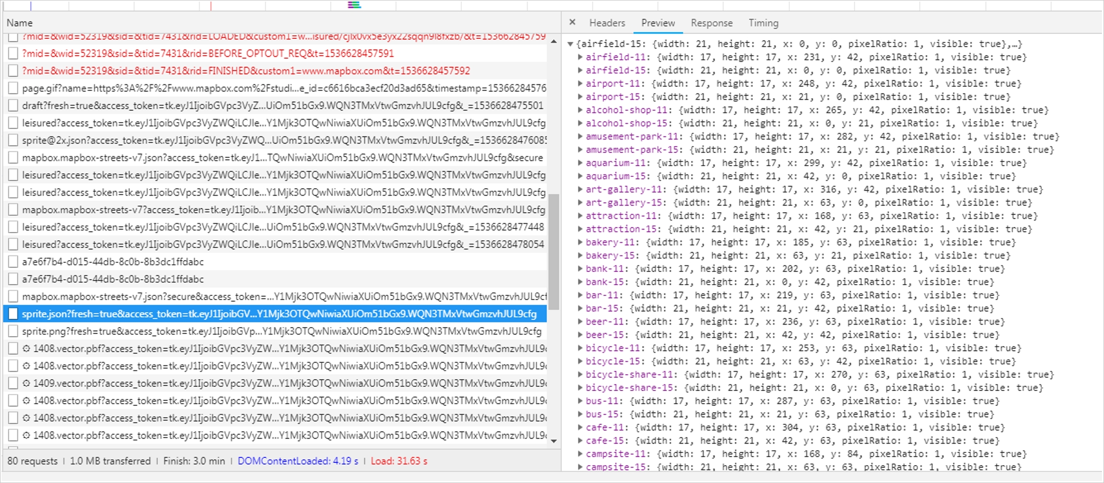
Task: Click the Name column header
Action: (19, 23)
